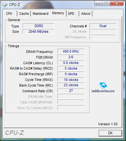Open the Cache tab
This screenshot has height=141, width=126.
[24, 14]
